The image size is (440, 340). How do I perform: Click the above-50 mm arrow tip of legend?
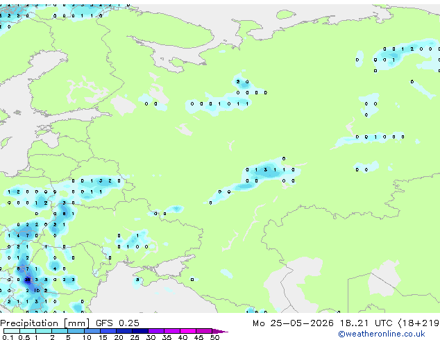point(220,331)
